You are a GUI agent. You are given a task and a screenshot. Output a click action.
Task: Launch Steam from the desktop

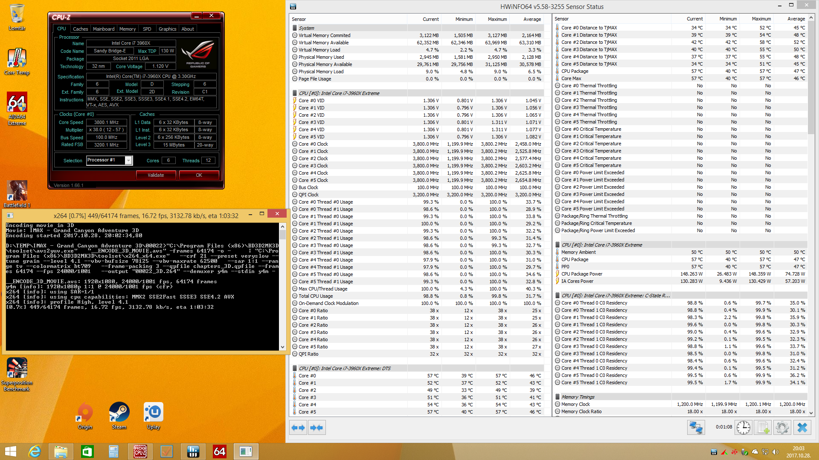119,416
